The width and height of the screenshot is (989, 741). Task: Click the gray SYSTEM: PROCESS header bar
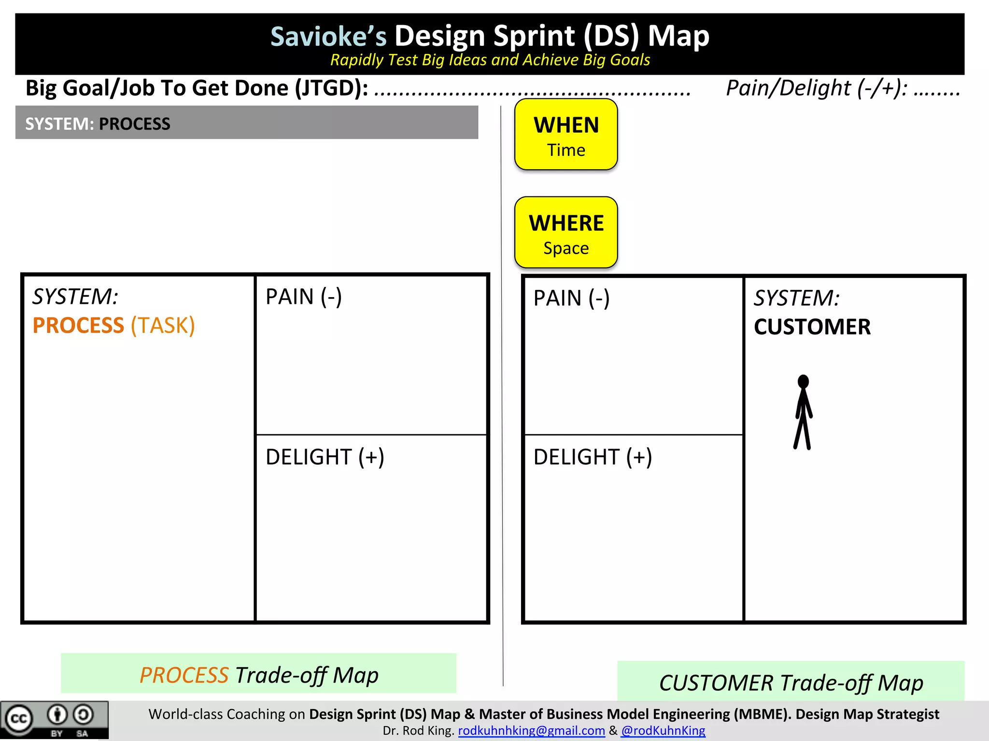(x=247, y=123)
